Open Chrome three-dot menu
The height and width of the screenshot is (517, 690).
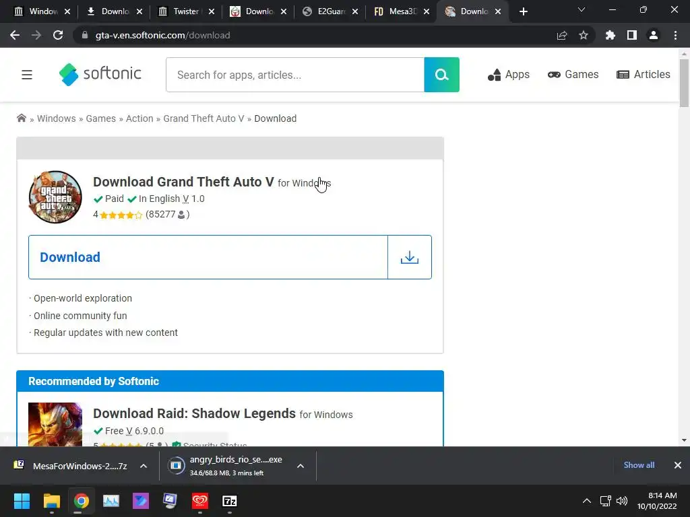pyautogui.click(x=675, y=35)
